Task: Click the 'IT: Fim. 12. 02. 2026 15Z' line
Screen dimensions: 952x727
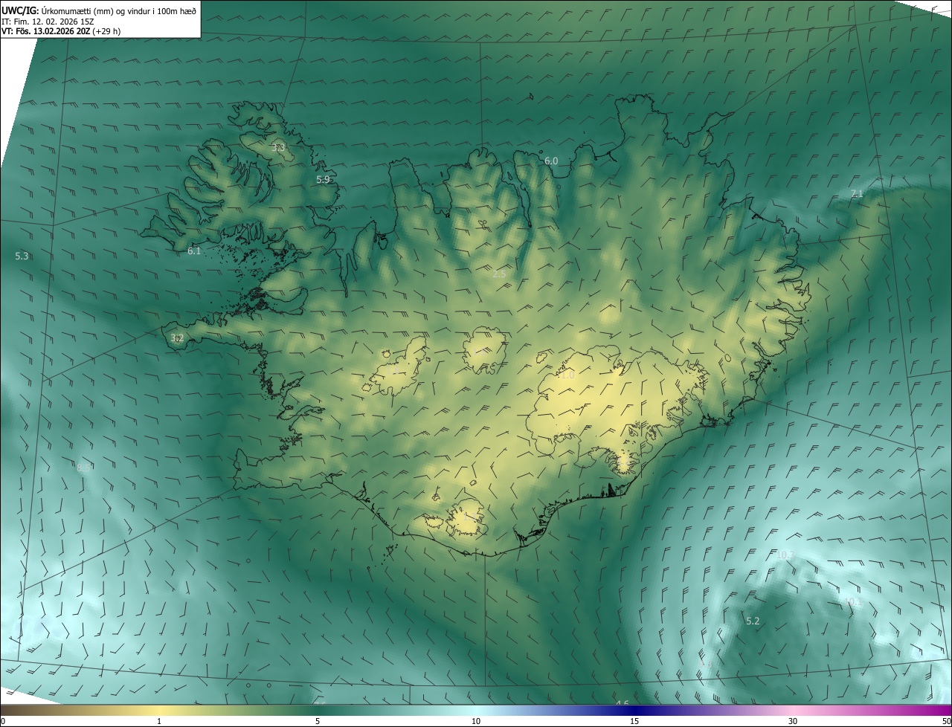Action: pyautogui.click(x=48, y=22)
